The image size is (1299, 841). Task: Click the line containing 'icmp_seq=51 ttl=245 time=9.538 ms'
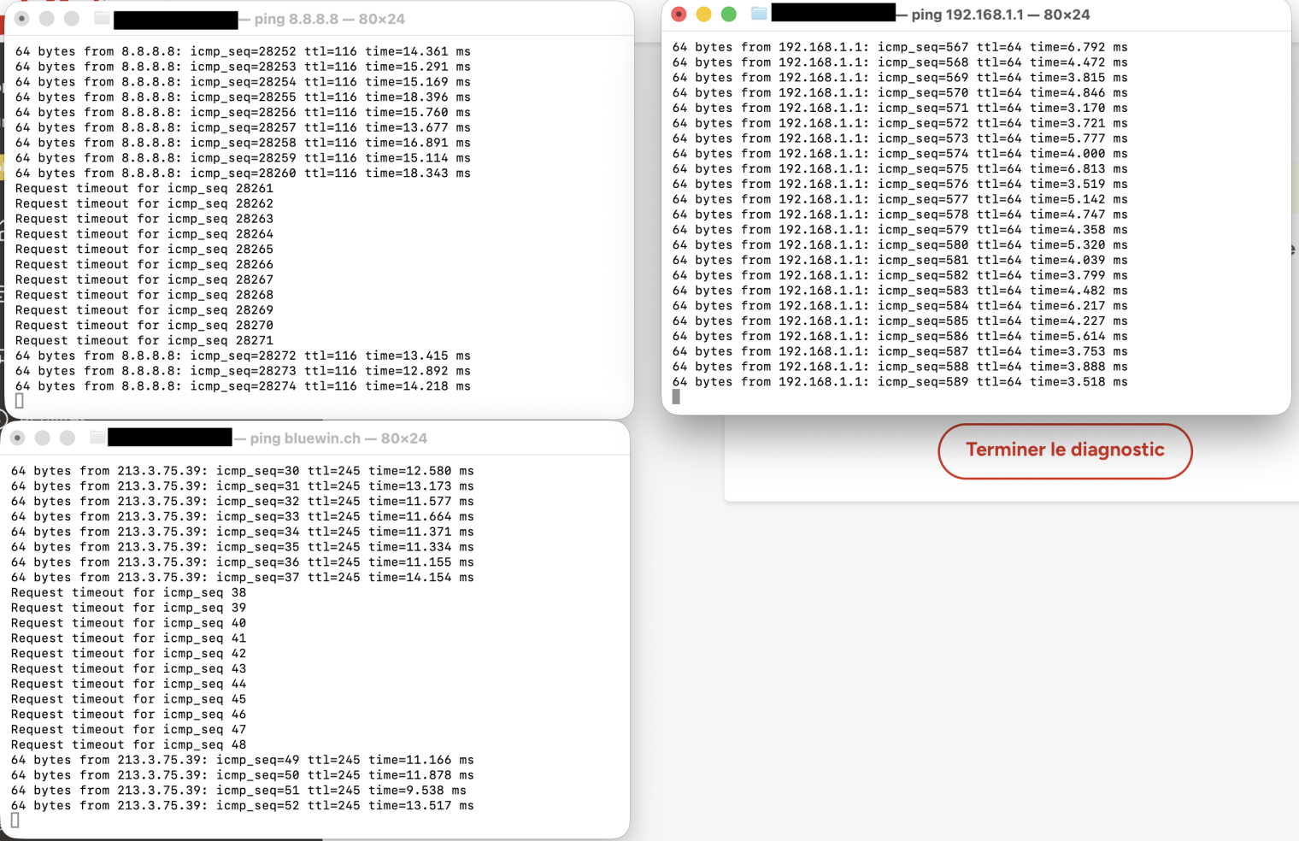[x=238, y=791]
